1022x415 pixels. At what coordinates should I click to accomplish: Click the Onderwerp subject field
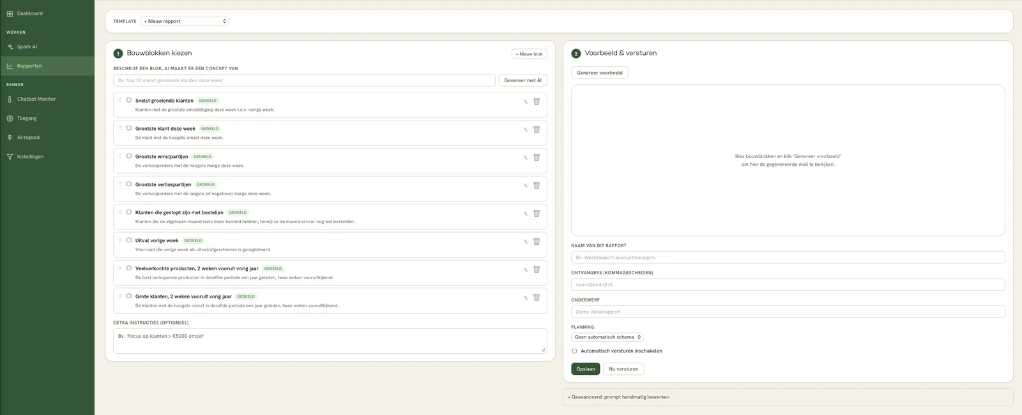pos(788,312)
